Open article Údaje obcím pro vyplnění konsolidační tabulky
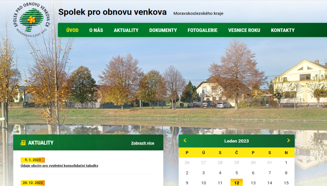This screenshot has width=327, height=186. 60,166
